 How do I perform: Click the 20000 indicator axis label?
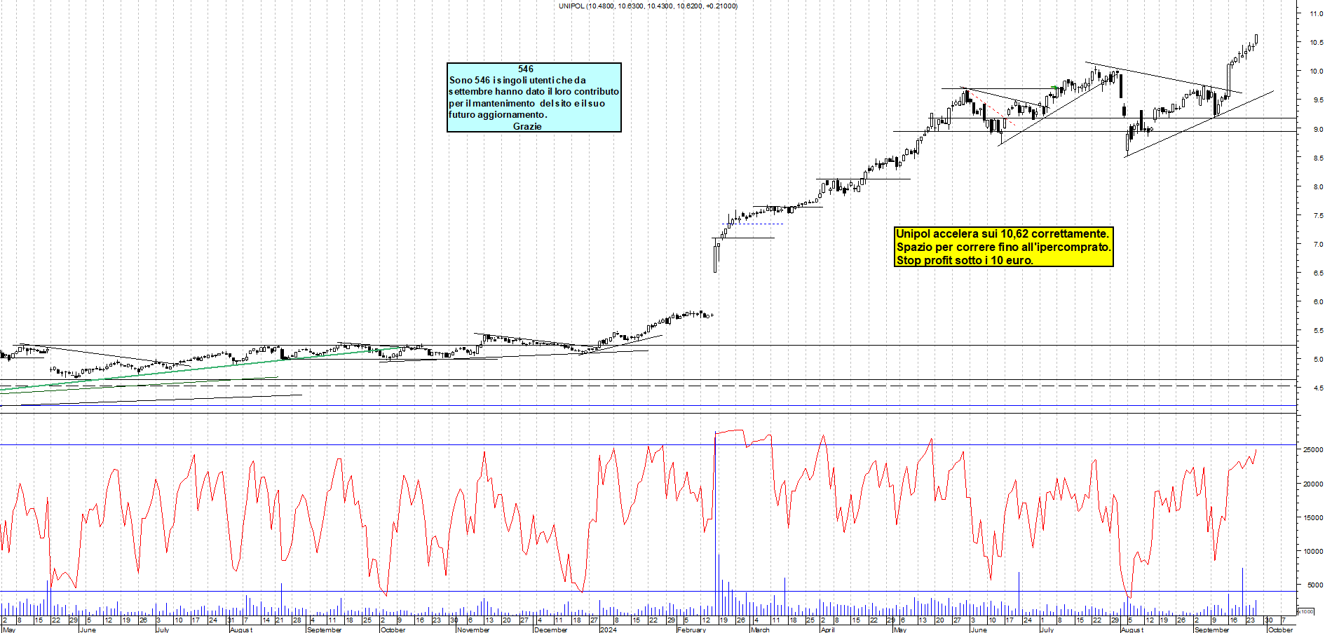point(1313,484)
